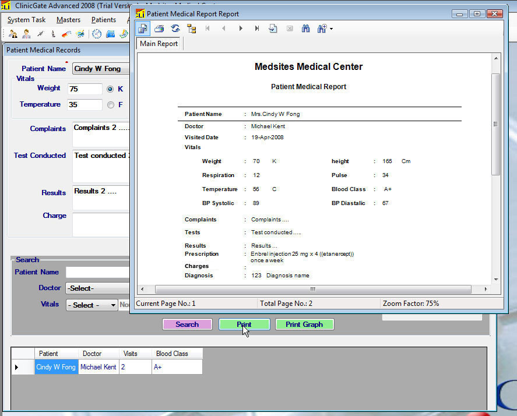Click the Patient column header
The image size is (517, 416).
[57, 354]
